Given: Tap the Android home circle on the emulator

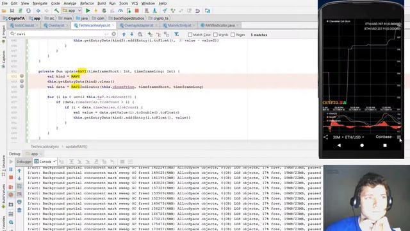Looking at the screenshot, I should pyautogui.click(x=362, y=145).
